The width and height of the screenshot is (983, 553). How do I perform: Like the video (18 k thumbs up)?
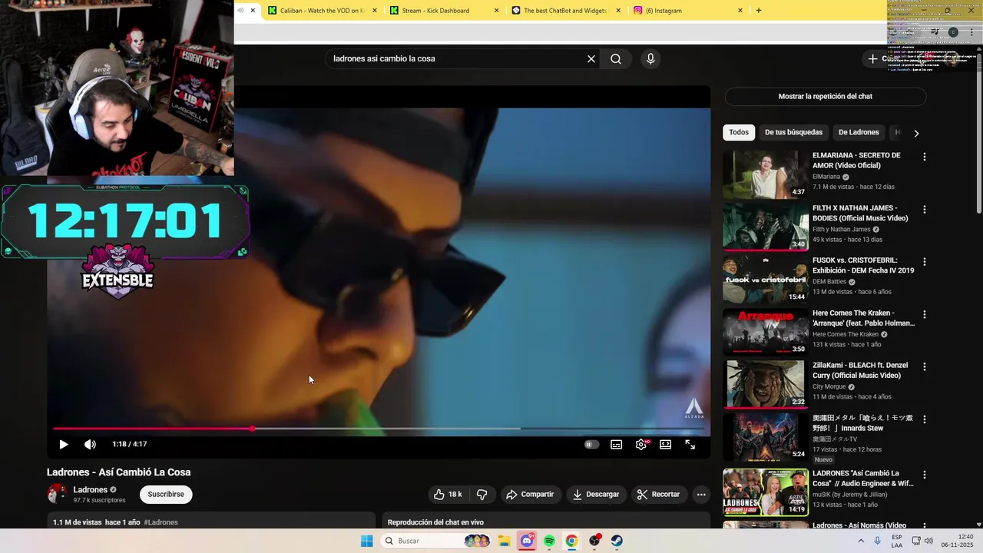point(448,495)
